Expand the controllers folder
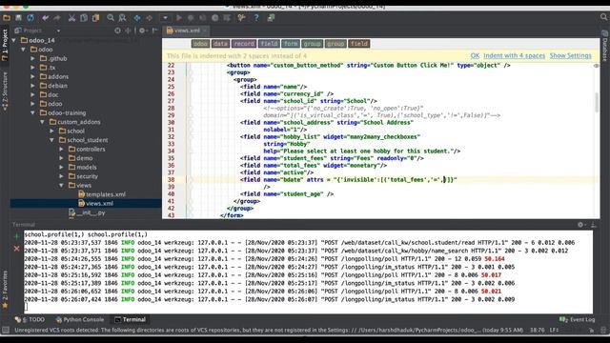Viewport: 610px width, 343px height. coord(61,149)
